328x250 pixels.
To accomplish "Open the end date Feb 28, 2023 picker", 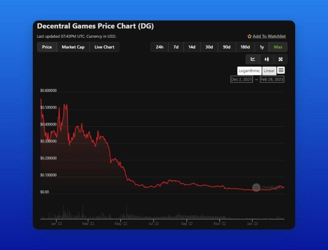I will click(272, 79).
